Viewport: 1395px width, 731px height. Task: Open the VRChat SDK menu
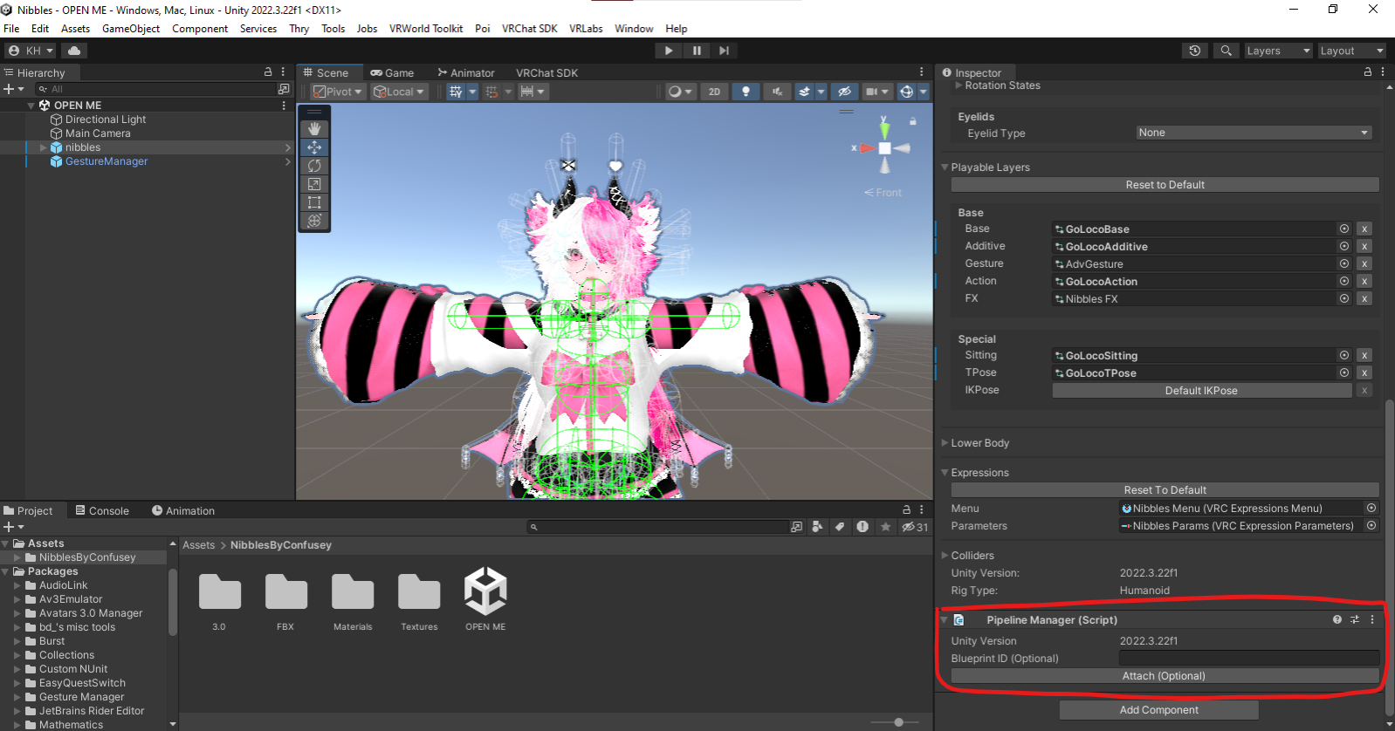pyautogui.click(x=529, y=28)
